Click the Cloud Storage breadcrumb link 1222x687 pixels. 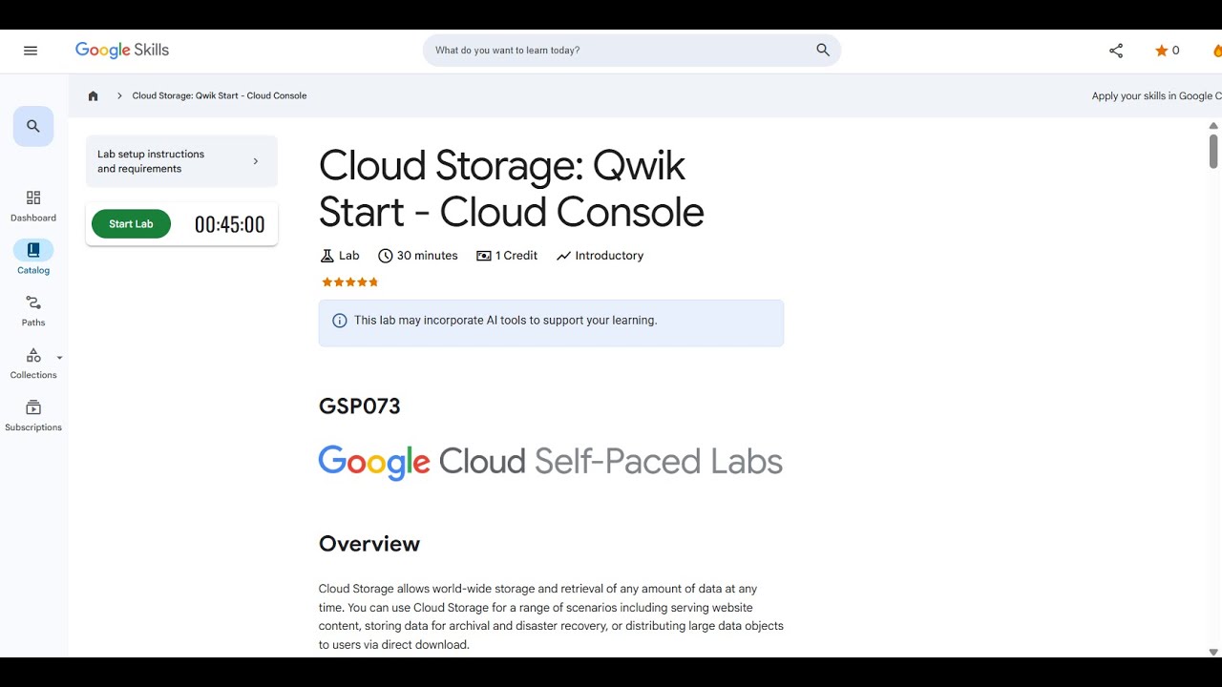point(220,95)
